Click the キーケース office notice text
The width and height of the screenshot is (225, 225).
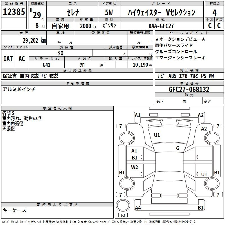14,210
